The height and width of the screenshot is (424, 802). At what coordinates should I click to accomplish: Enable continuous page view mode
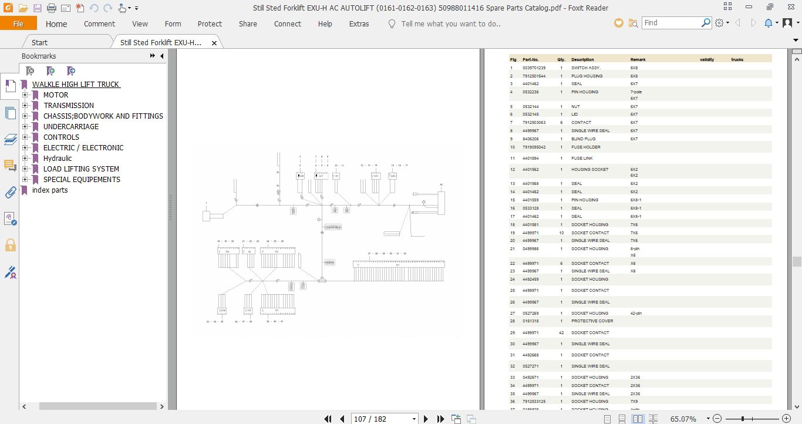(x=623, y=419)
